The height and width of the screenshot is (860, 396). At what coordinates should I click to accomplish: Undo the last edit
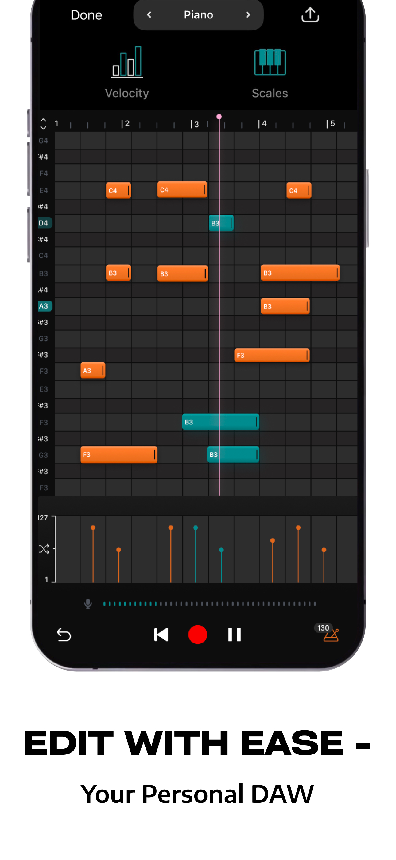[x=64, y=635]
